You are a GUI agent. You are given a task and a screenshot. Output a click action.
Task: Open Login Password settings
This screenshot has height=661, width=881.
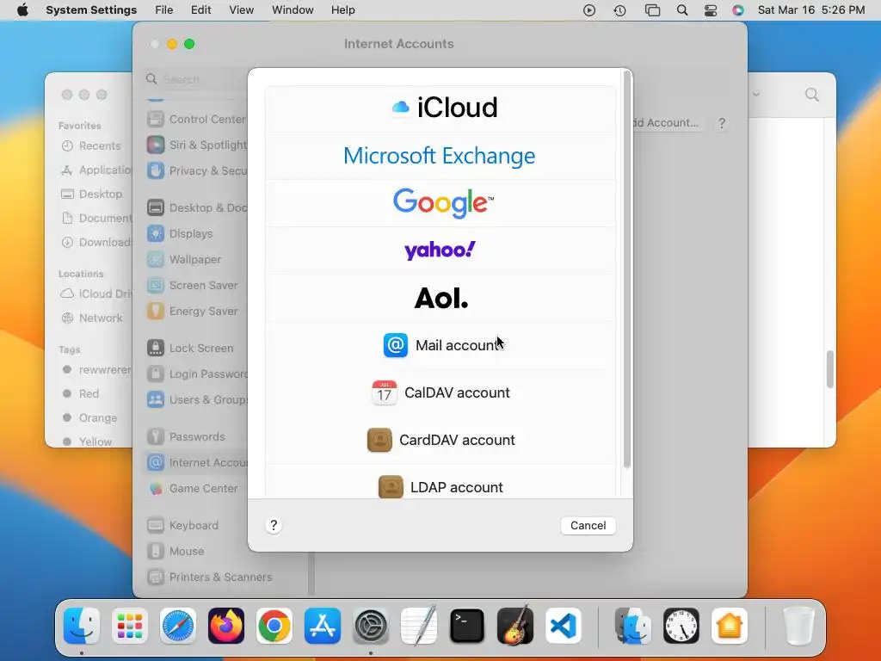(x=197, y=374)
